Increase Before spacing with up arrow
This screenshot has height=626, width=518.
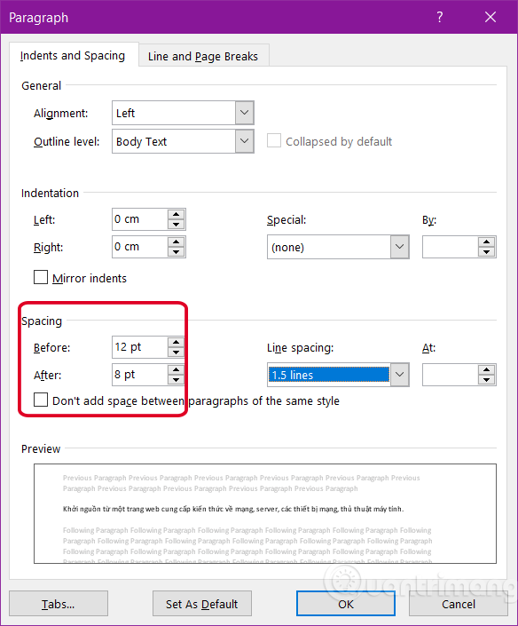click(x=176, y=342)
